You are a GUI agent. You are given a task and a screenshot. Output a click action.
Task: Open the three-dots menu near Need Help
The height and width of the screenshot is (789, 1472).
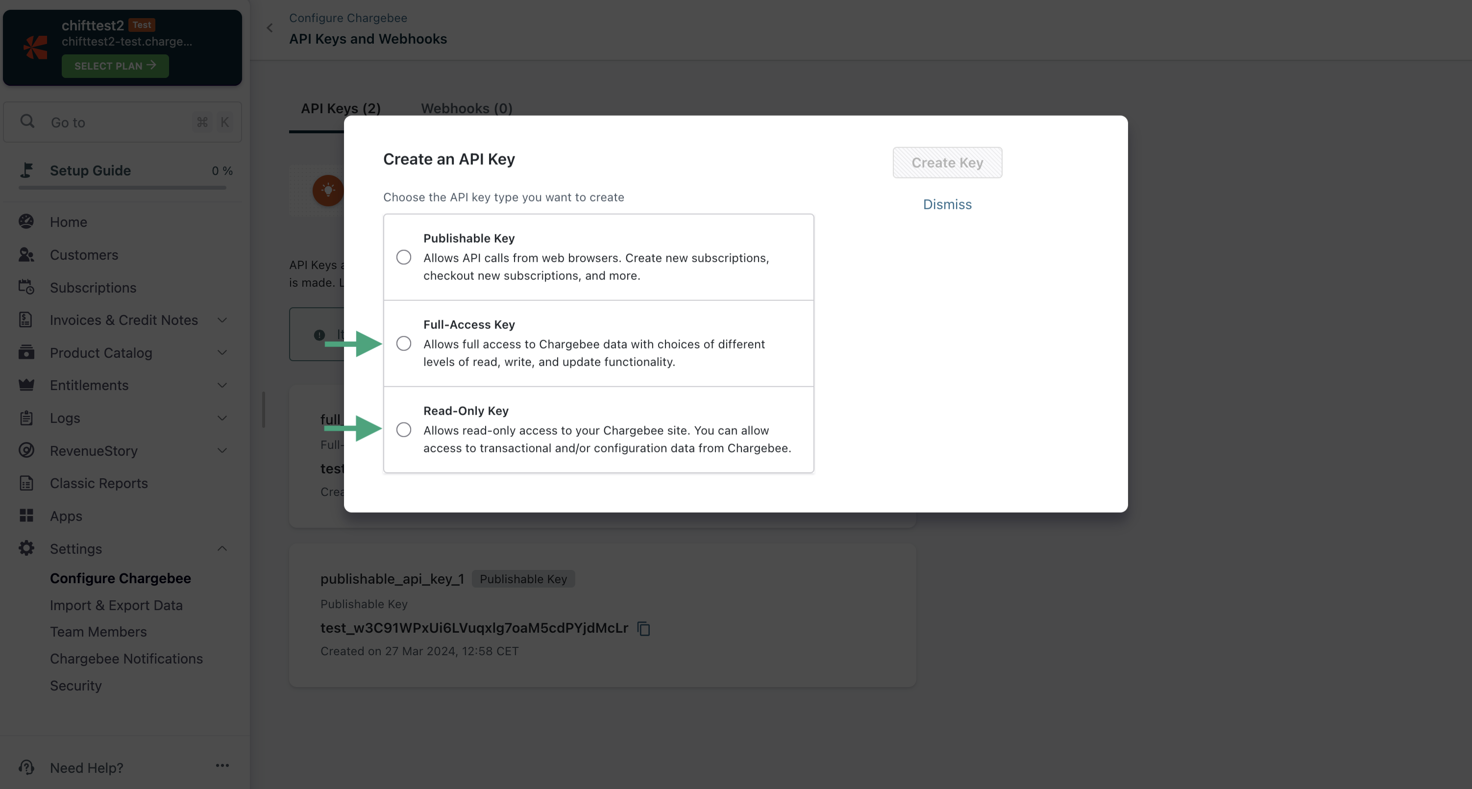tap(222, 765)
